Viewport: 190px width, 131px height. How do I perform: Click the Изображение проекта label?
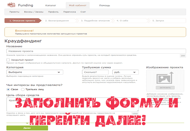pos(165,67)
